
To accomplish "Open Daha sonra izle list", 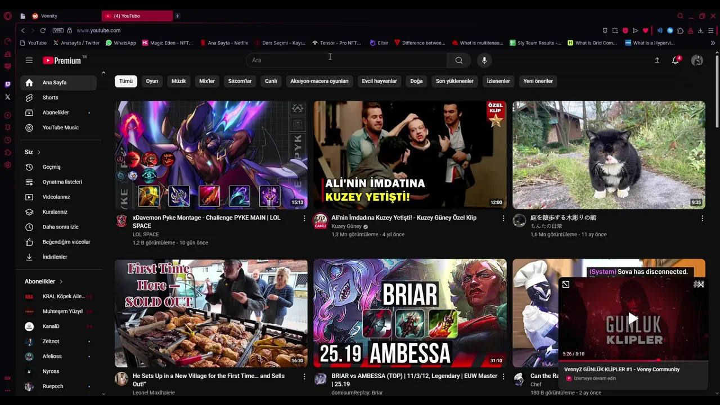I will coord(59,227).
